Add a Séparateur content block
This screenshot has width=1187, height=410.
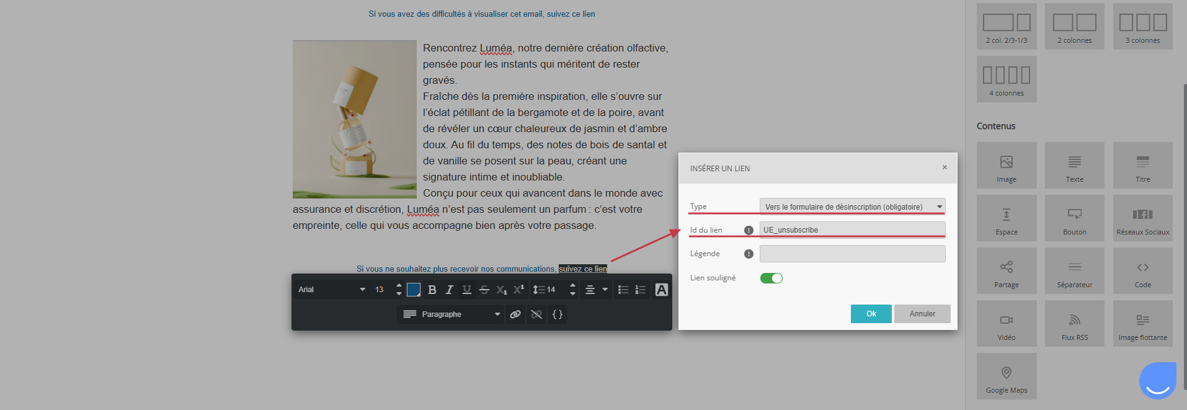(1075, 271)
